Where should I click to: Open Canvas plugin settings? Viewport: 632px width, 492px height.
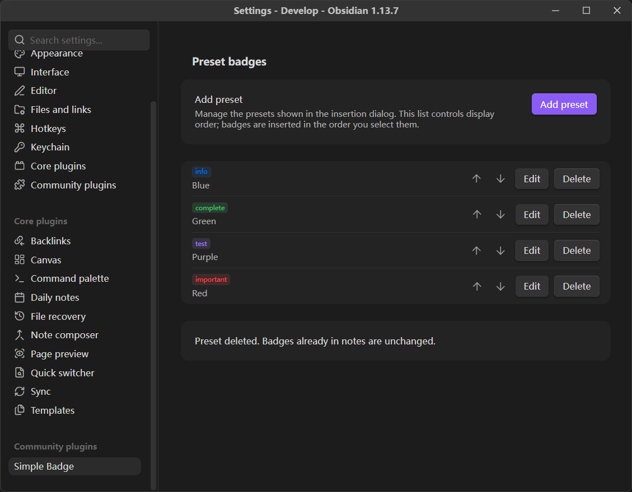click(74, 259)
